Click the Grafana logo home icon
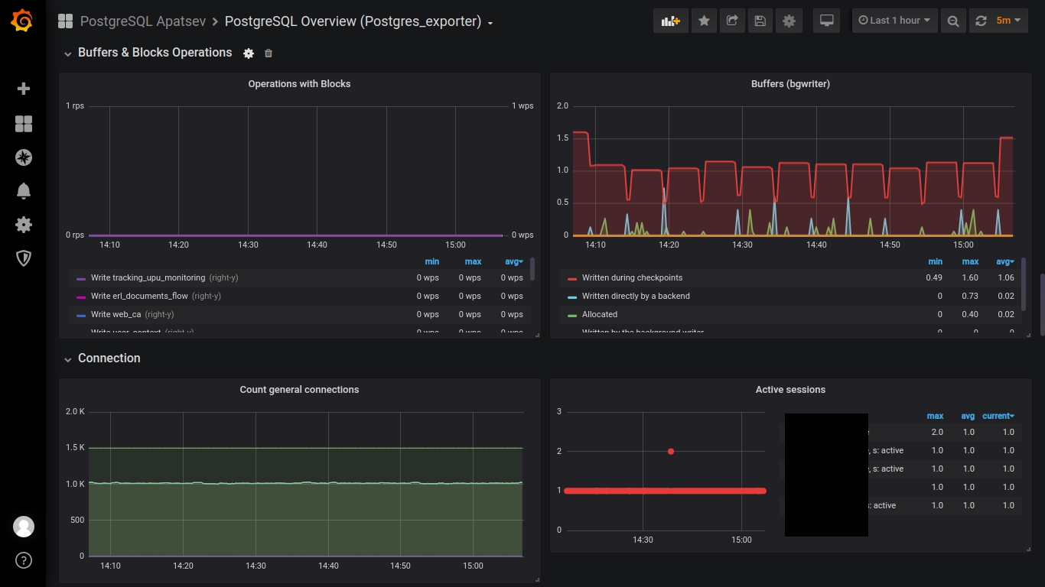 pyautogui.click(x=22, y=21)
